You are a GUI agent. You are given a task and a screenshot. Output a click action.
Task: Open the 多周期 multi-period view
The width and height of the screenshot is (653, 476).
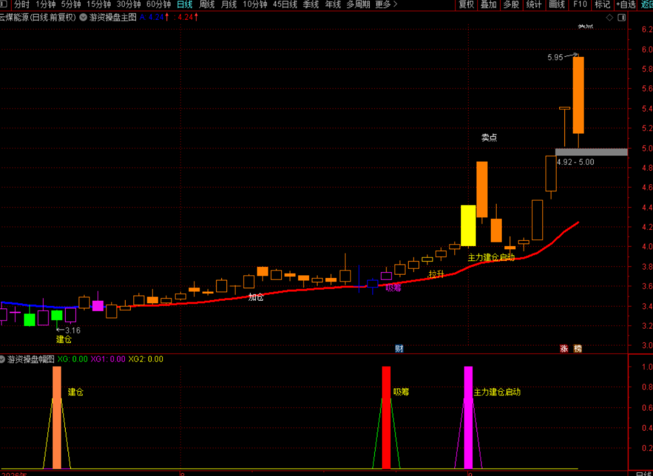click(x=358, y=4)
